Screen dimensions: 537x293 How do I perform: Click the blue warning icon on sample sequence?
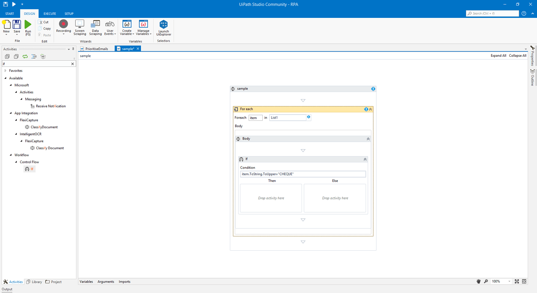[x=373, y=89]
